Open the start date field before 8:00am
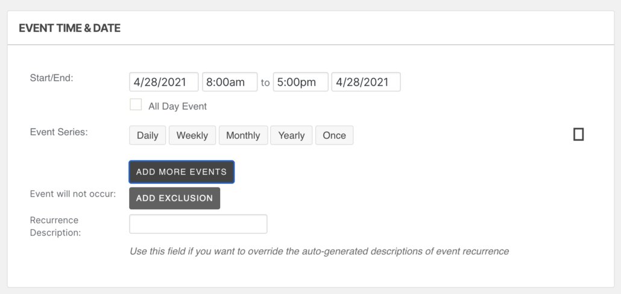 pos(164,82)
